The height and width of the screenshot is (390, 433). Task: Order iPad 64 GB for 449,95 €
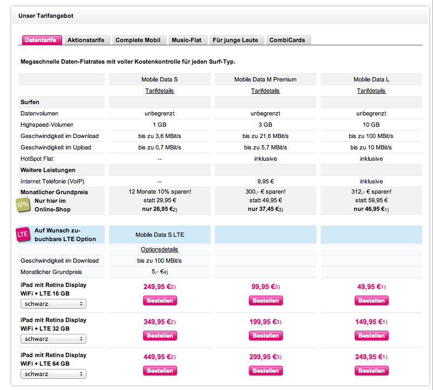coord(160,371)
